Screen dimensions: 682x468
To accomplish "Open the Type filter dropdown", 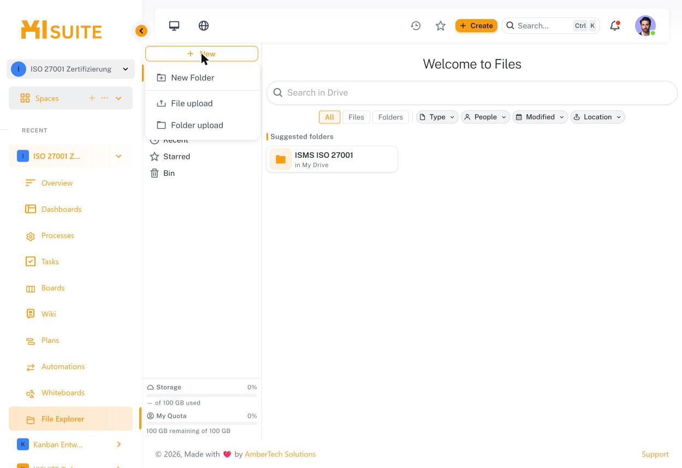I will pos(437,117).
